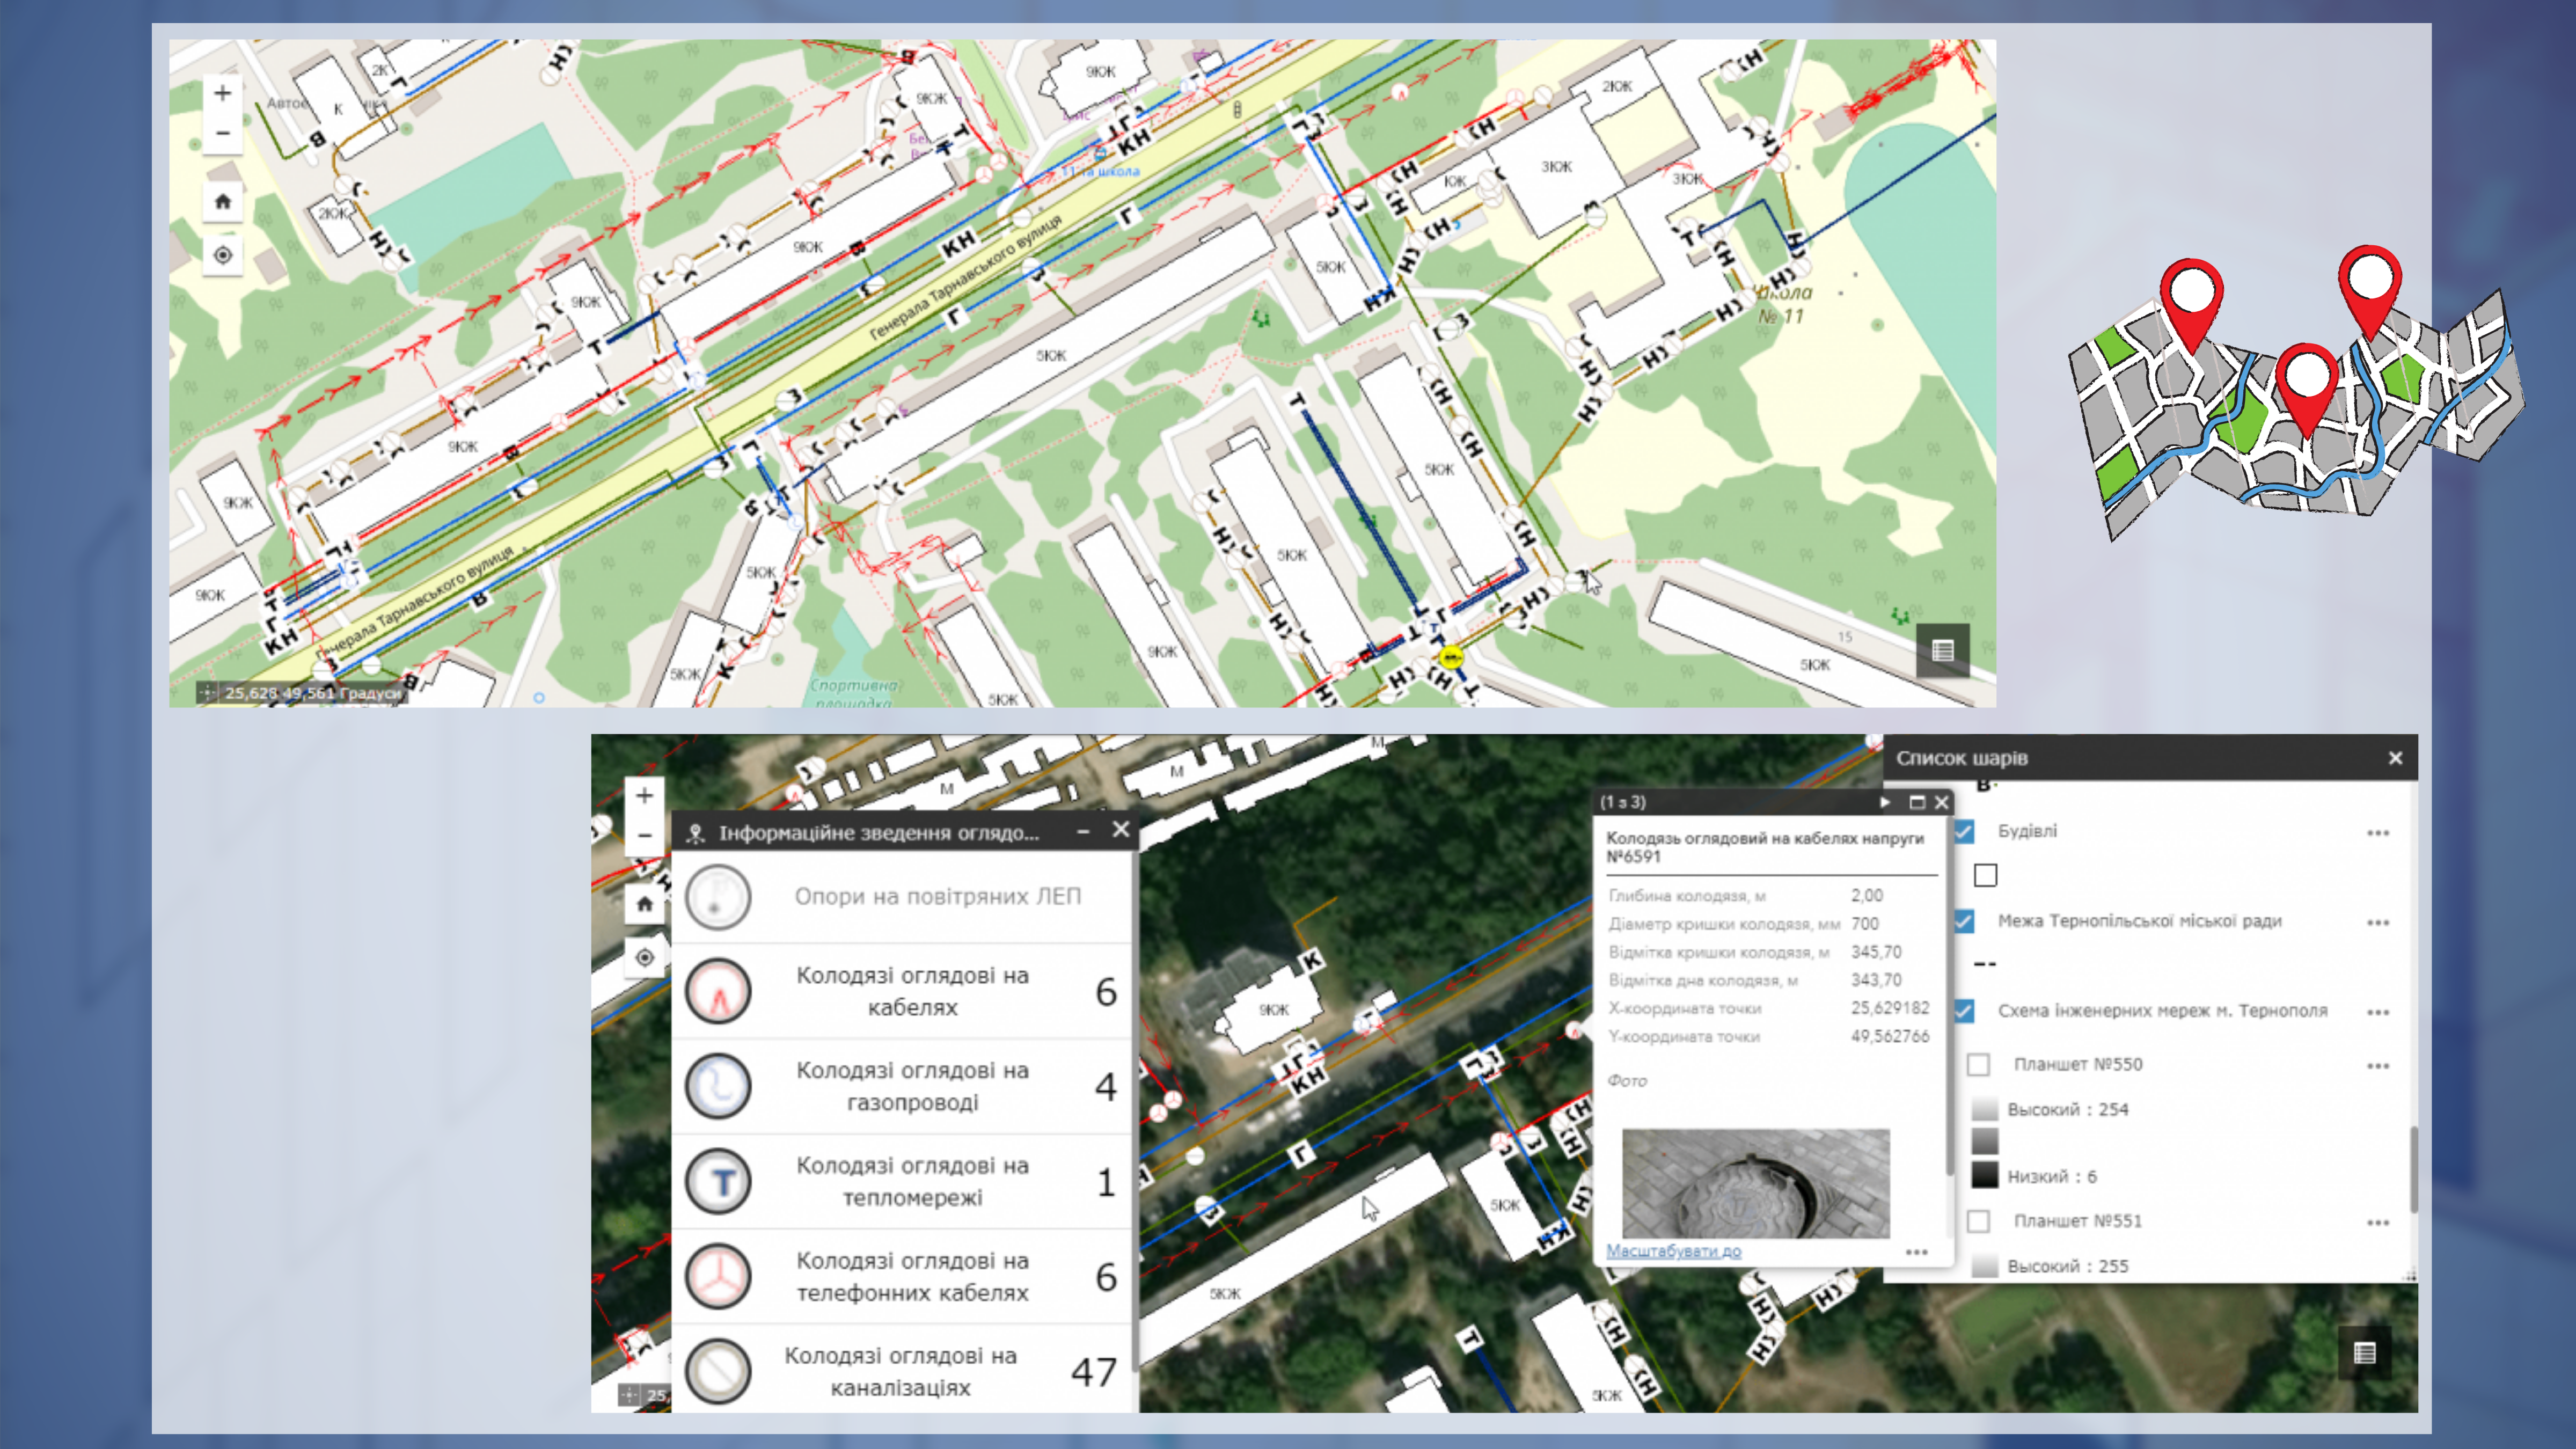The height and width of the screenshot is (1449, 2576).
Task: Click the popup title 'Колодязь оглядовий на кабелях напруги №6591'
Action: (x=1765, y=847)
